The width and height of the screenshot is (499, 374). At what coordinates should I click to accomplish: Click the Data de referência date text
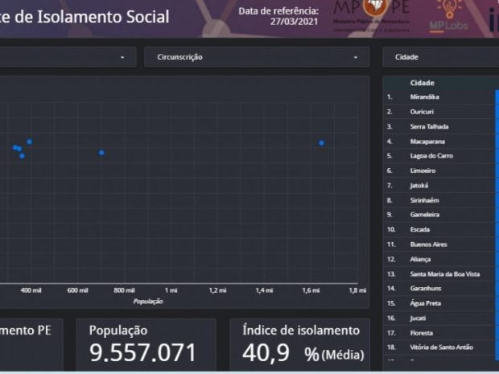coord(278,16)
